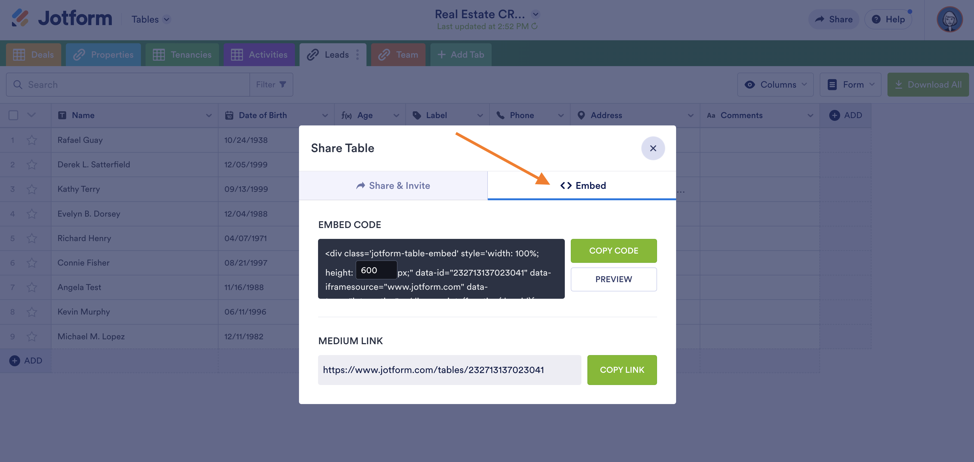
Task: Open the Properties tab
Action: pyautogui.click(x=103, y=55)
